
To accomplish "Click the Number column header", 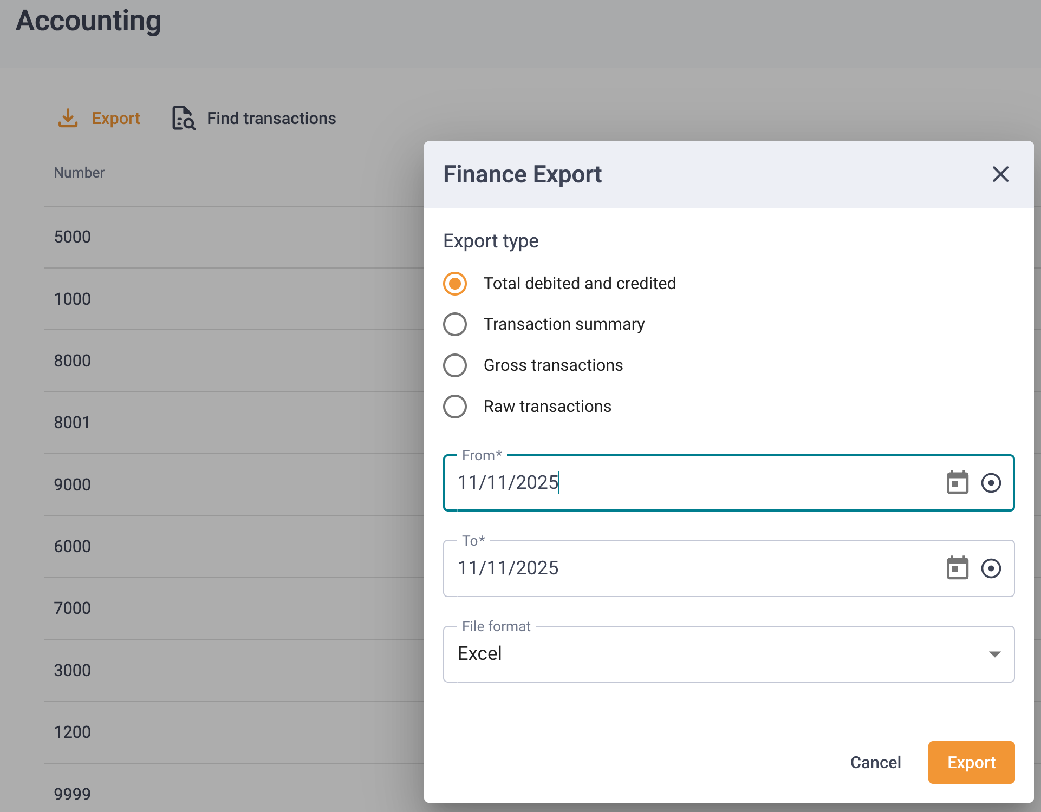I will [x=79, y=173].
